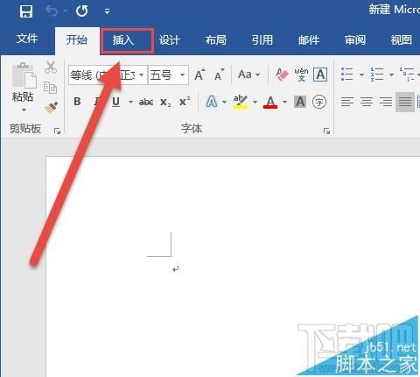This screenshot has width=420, height=377.
Task: Click the Save icon in quick access toolbar
Action: coord(26,11)
